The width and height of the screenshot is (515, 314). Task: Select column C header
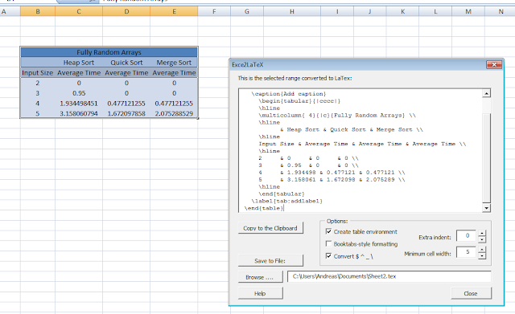point(79,11)
